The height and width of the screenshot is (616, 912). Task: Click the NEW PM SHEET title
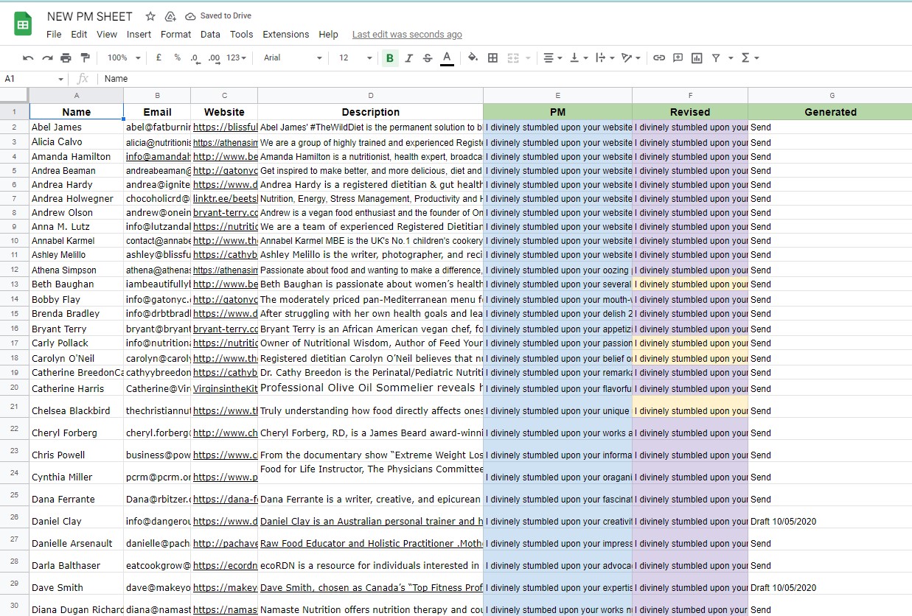[90, 16]
